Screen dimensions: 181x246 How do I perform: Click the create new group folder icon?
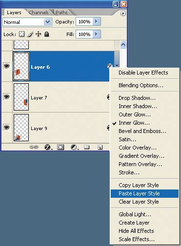pyautogui.click(x=86, y=147)
